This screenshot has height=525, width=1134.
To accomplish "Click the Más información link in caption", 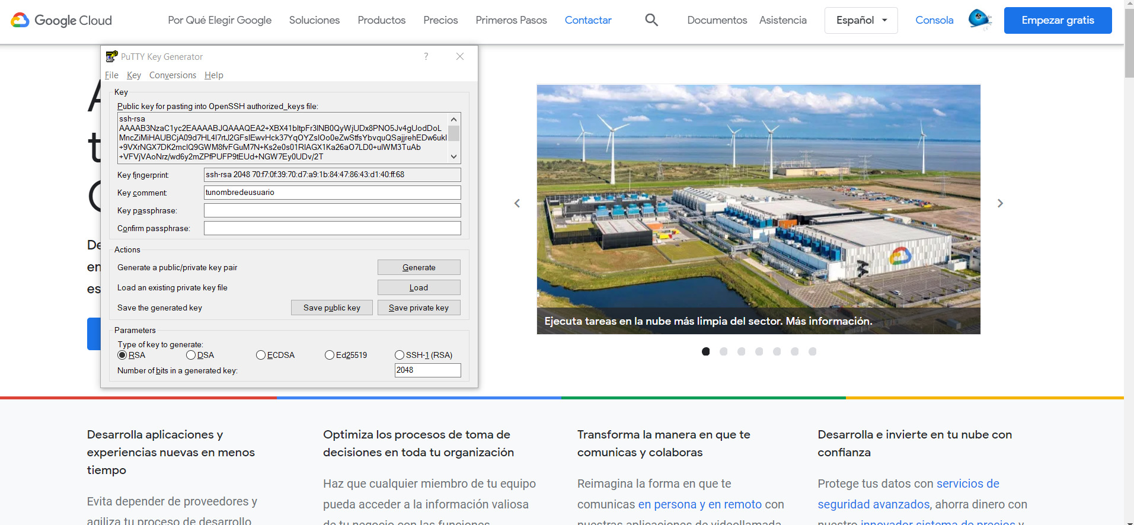I will (x=829, y=321).
